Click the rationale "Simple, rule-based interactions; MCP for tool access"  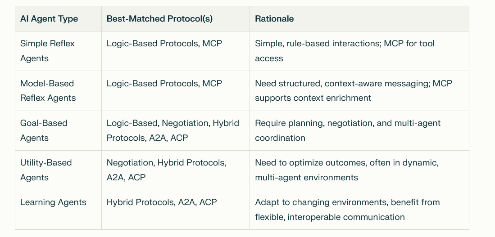pos(345,51)
